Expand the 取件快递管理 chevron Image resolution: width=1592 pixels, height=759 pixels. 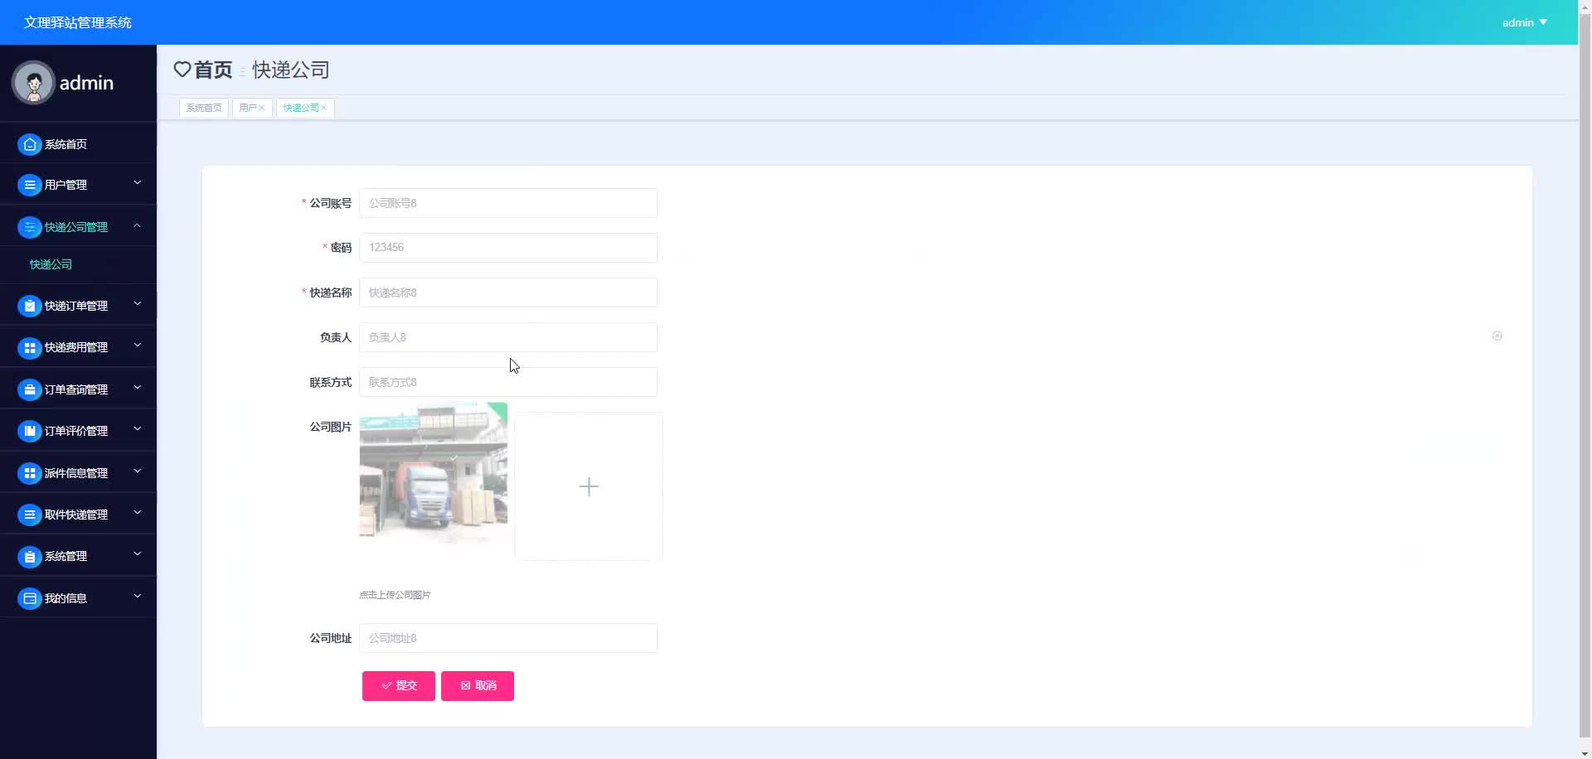[x=138, y=513]
